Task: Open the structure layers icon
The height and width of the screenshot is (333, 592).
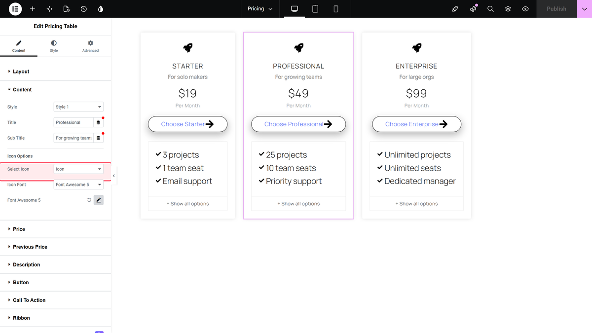Action: 508,9
